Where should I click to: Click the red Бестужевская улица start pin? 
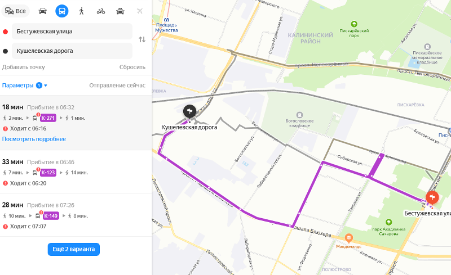(x=432, y=197)
